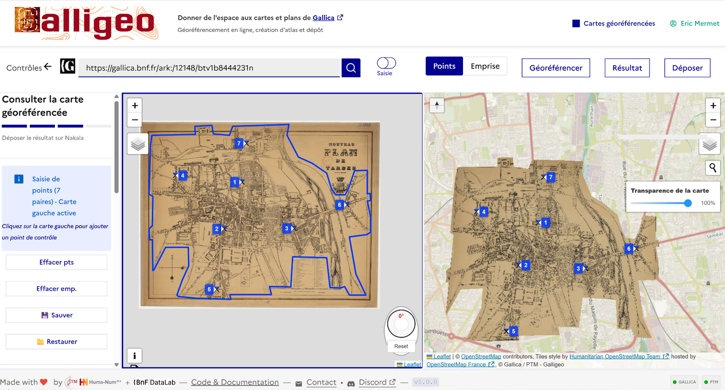Open Code & Documentation link

[235, 382]
